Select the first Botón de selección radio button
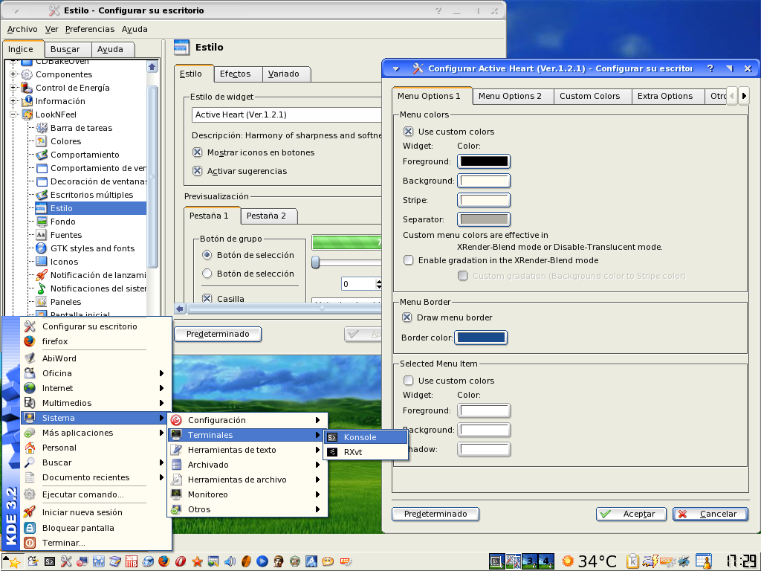Screen dimensions: 761x571 click(207, 255)
